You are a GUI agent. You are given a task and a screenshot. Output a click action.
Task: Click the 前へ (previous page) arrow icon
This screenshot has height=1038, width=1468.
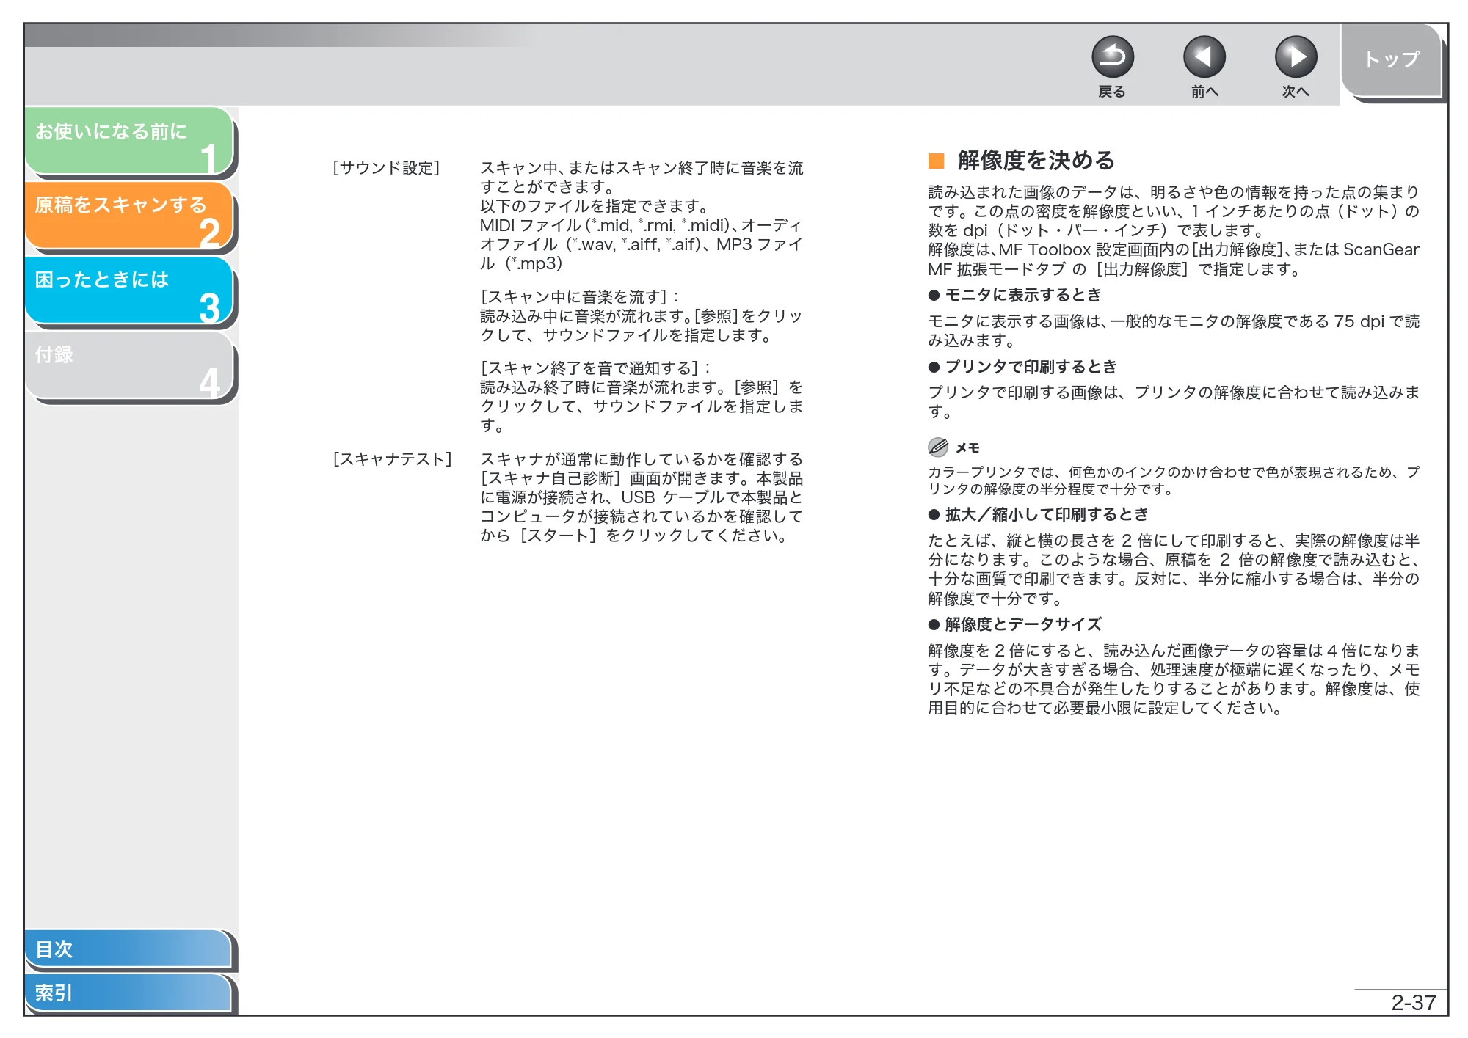click(x=1204, y=57)
